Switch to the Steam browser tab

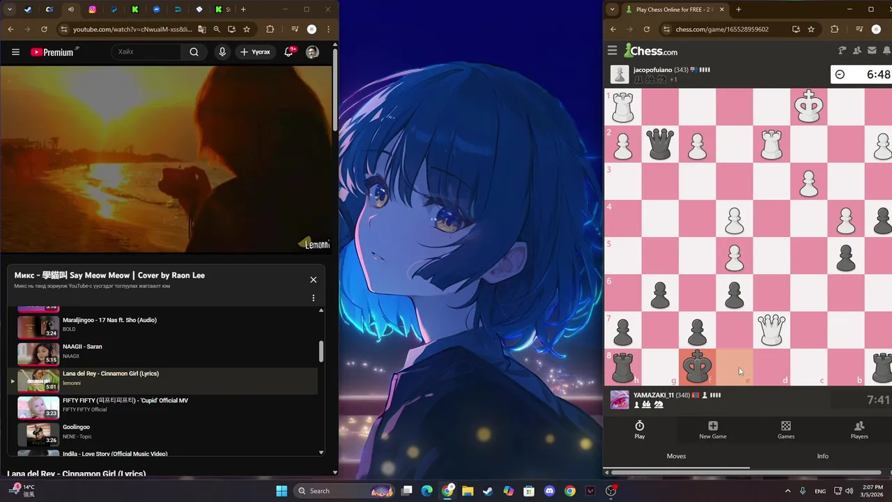click(28, 10)
